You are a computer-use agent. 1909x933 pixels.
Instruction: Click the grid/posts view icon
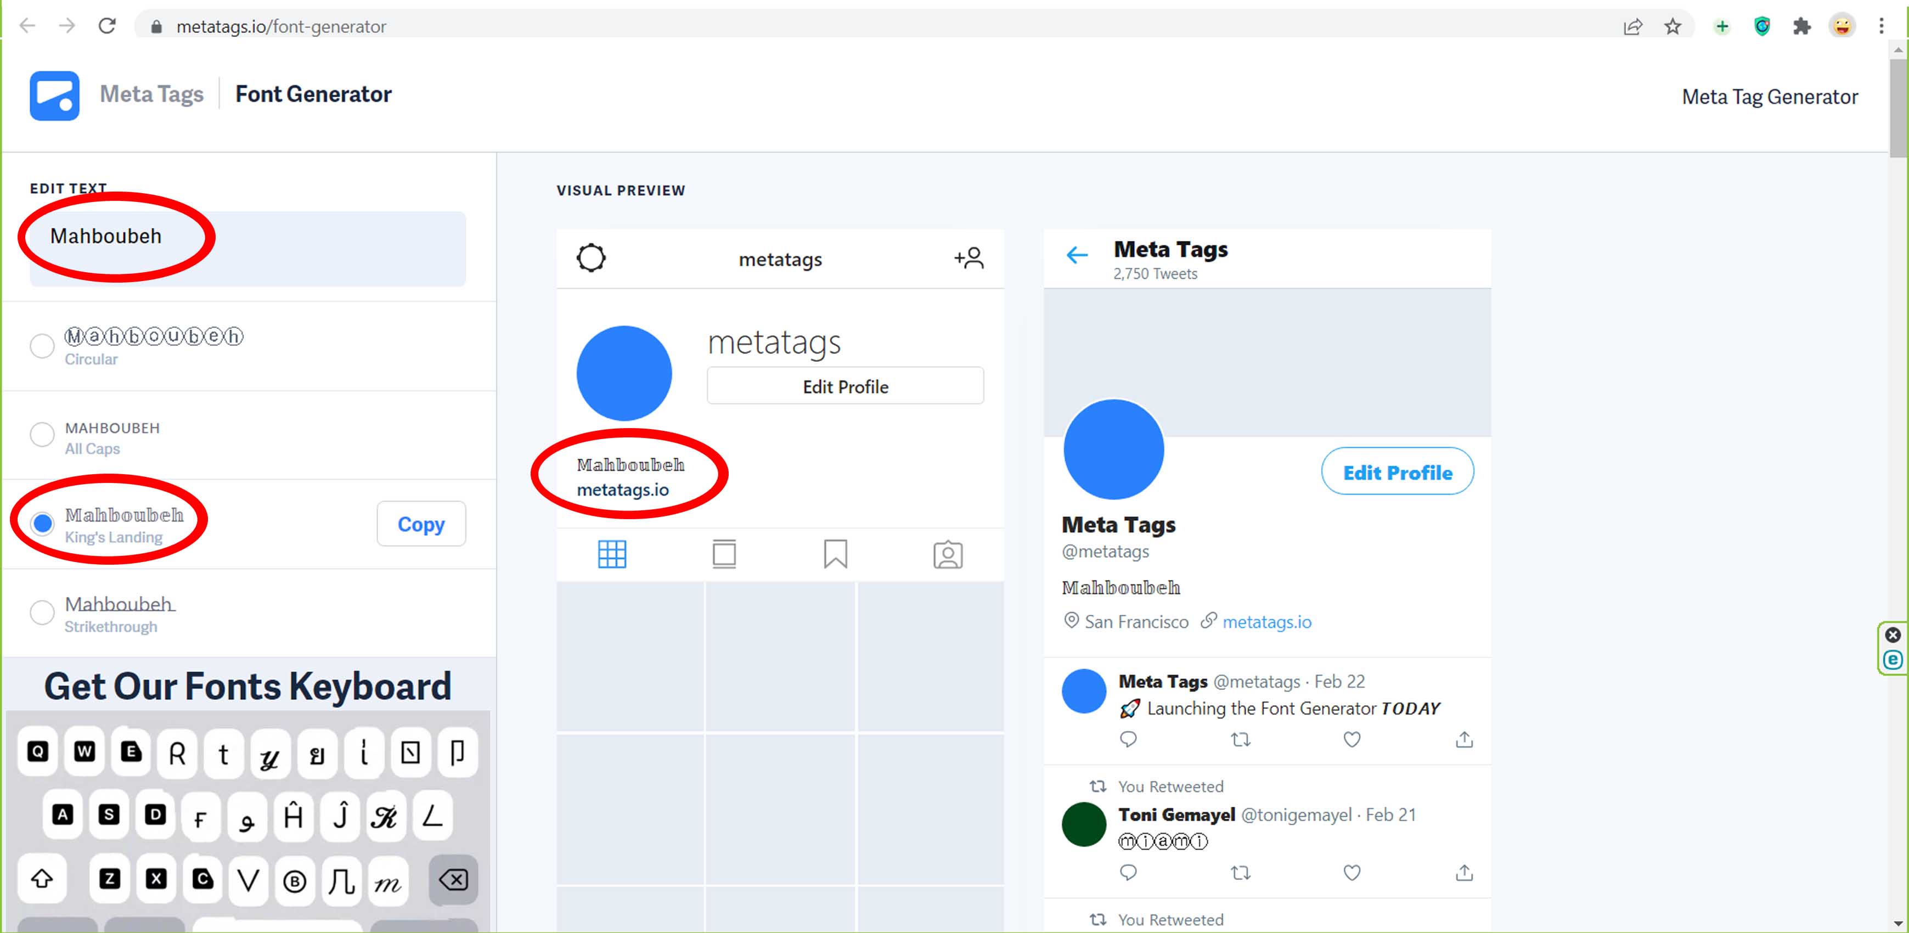(x=611, y=554)
